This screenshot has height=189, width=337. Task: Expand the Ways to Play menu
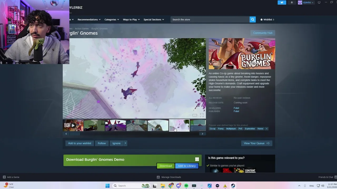[131, 19]
